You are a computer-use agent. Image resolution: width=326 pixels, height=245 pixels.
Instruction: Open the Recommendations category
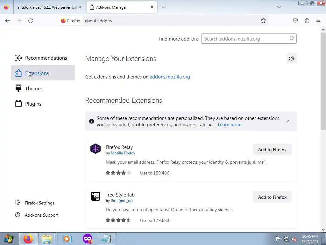pos(43,58)
